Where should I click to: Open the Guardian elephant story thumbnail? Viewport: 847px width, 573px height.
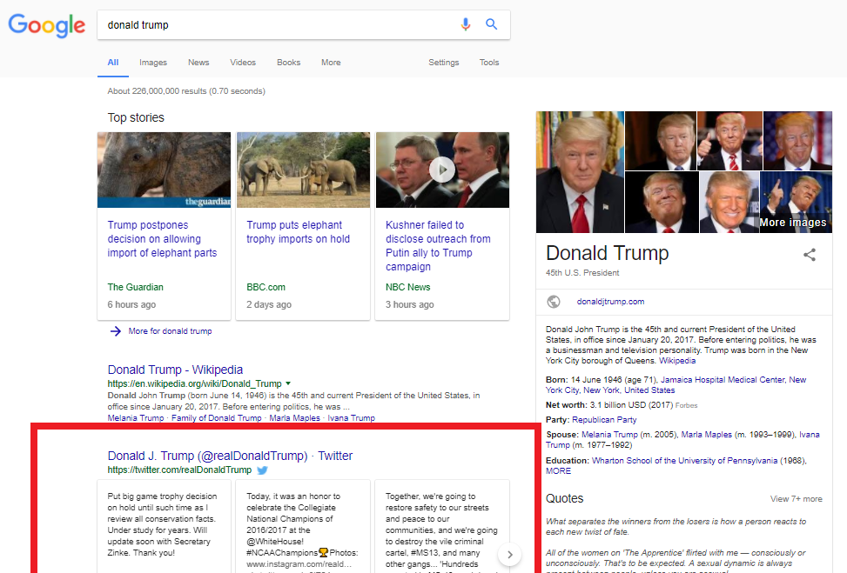[165, 170]
